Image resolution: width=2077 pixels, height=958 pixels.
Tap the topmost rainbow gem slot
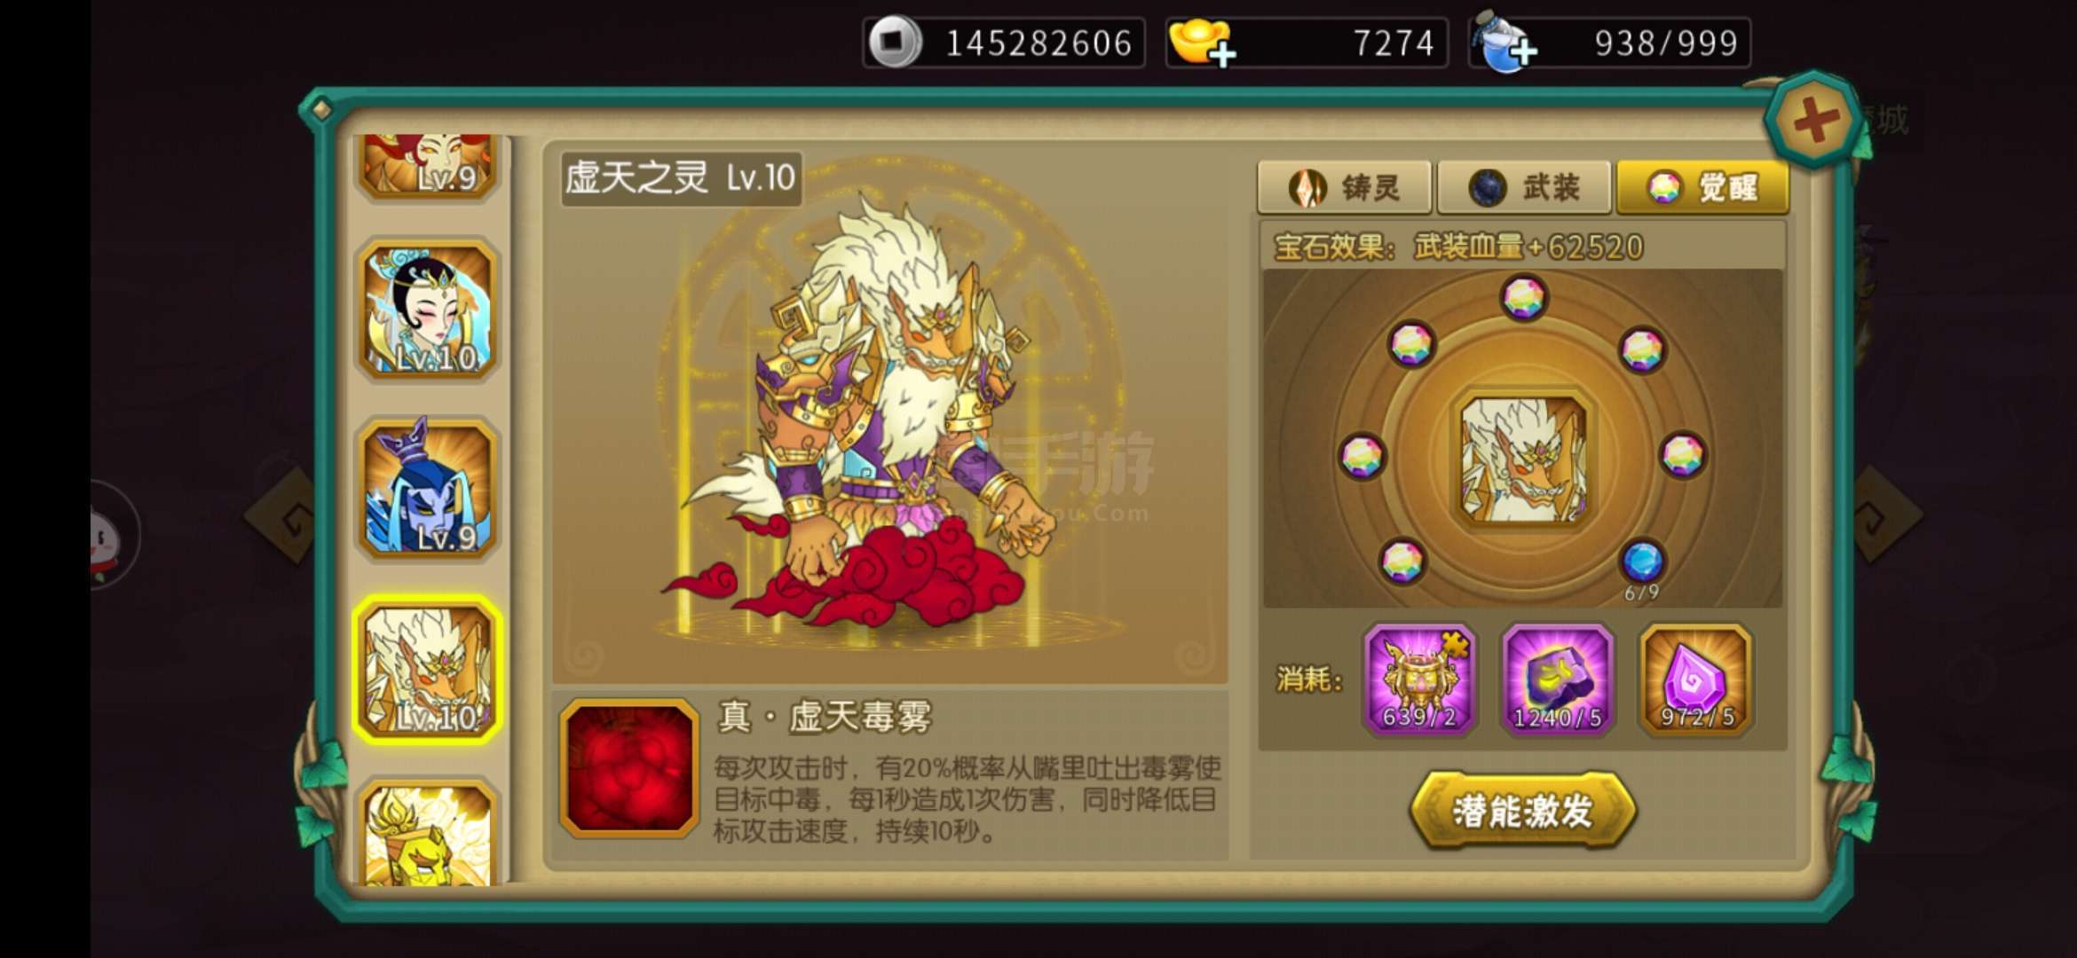coord(1523,297)
